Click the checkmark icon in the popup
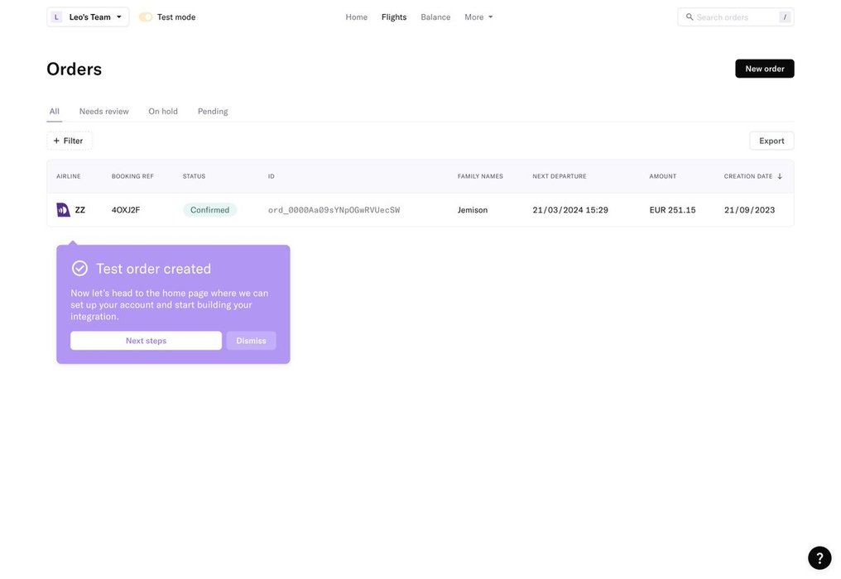841x579 pixels. tap(79, 269)
